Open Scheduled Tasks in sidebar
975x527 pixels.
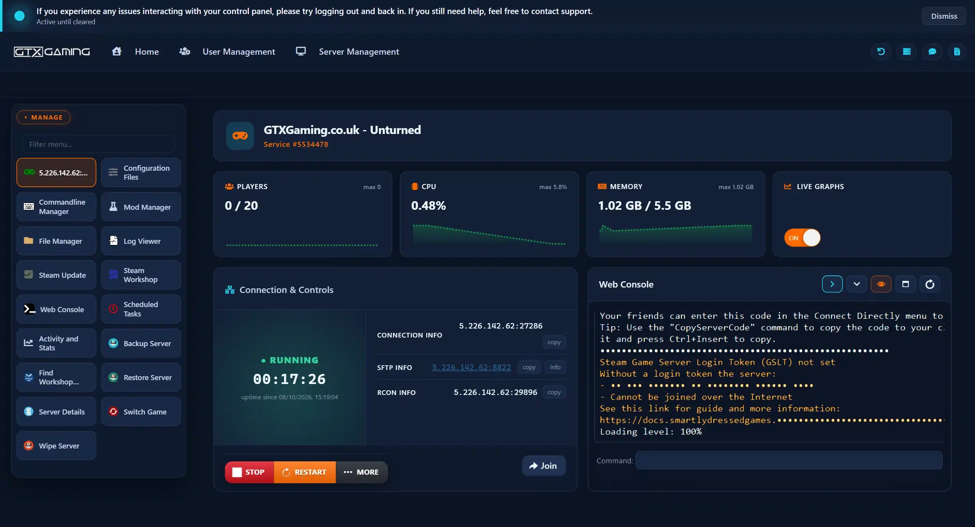click(x=141, y=309)
